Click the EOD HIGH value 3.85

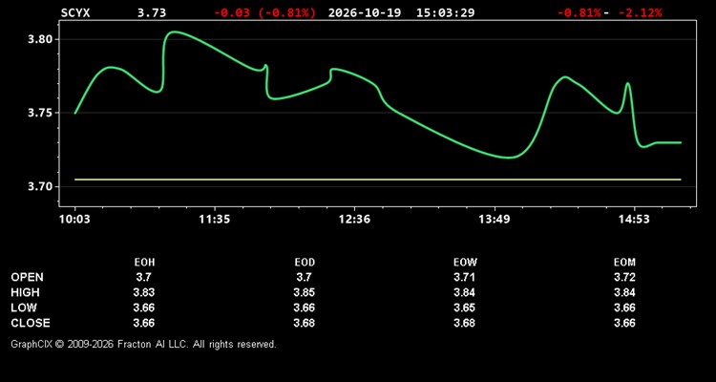pos(304,292)
